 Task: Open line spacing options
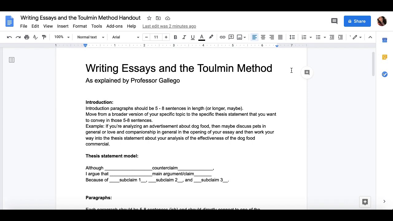click(292, 37)
